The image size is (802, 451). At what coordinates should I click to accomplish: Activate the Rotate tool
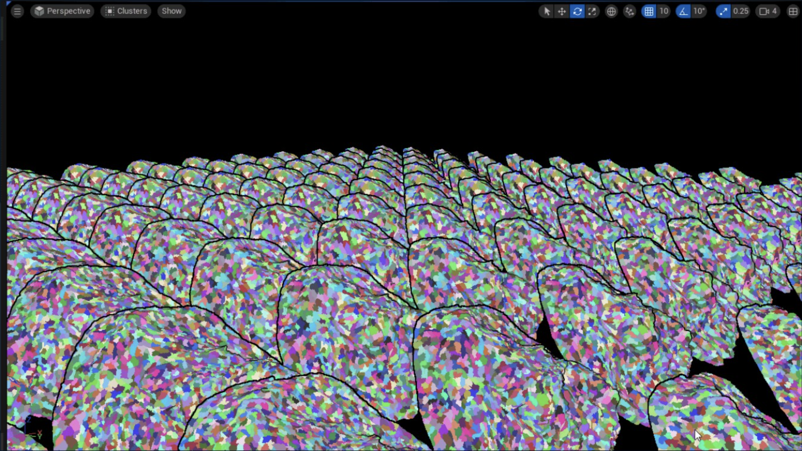(577, 11)
